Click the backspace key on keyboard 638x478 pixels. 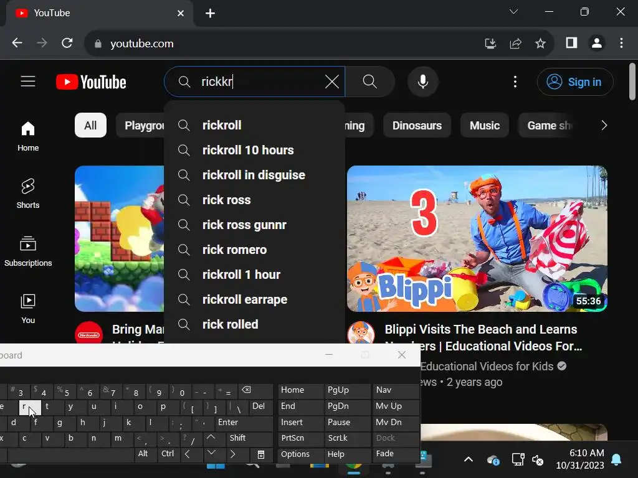coord(255,391)
